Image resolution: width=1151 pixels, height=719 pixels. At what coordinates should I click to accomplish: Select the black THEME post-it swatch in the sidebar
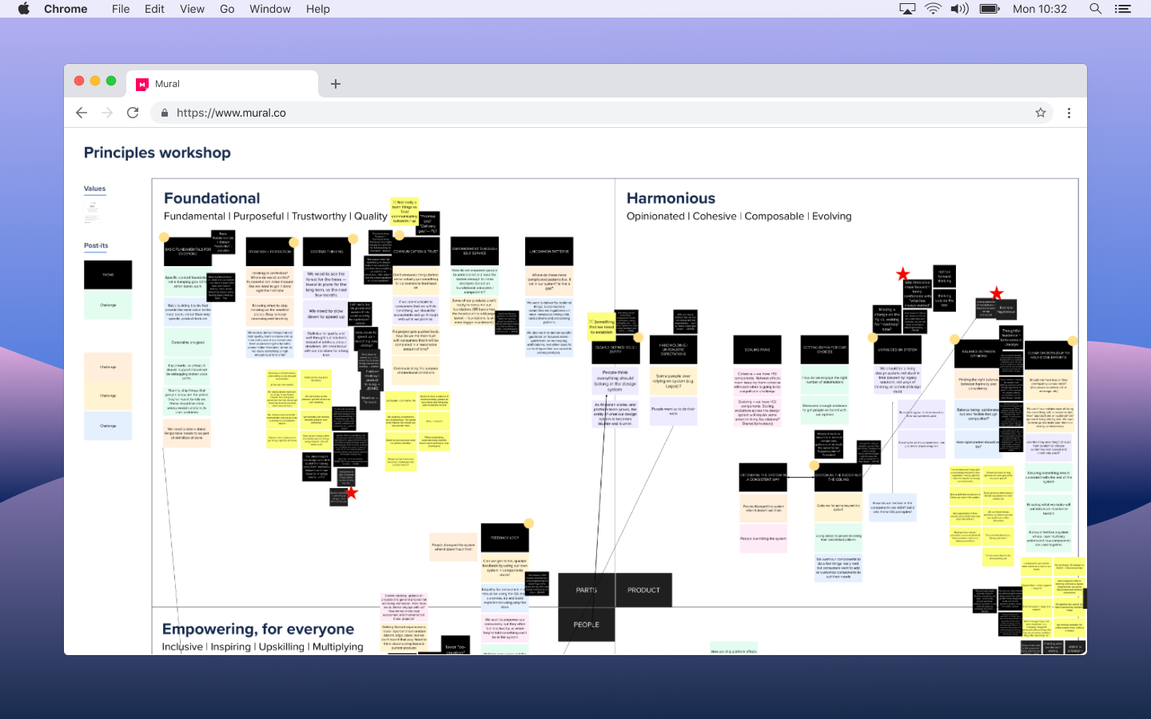pyautogui.click(x=108, y=275)
